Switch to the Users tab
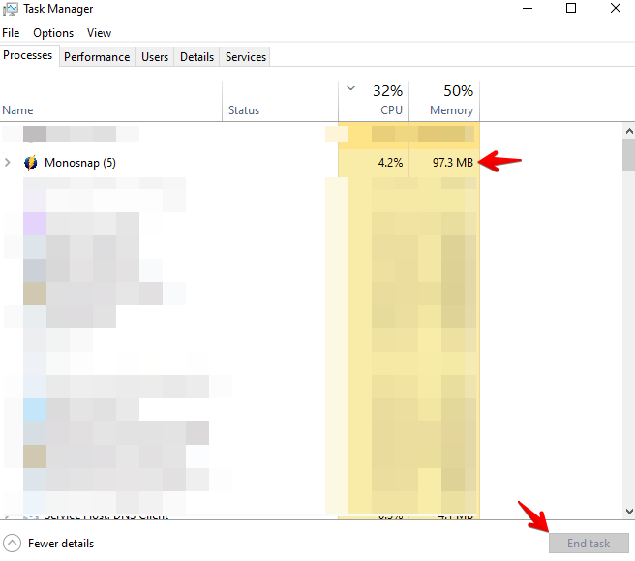The image size is (635, 561). point(155,57)
